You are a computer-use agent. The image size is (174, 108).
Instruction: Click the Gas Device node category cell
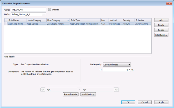(37, 24)
